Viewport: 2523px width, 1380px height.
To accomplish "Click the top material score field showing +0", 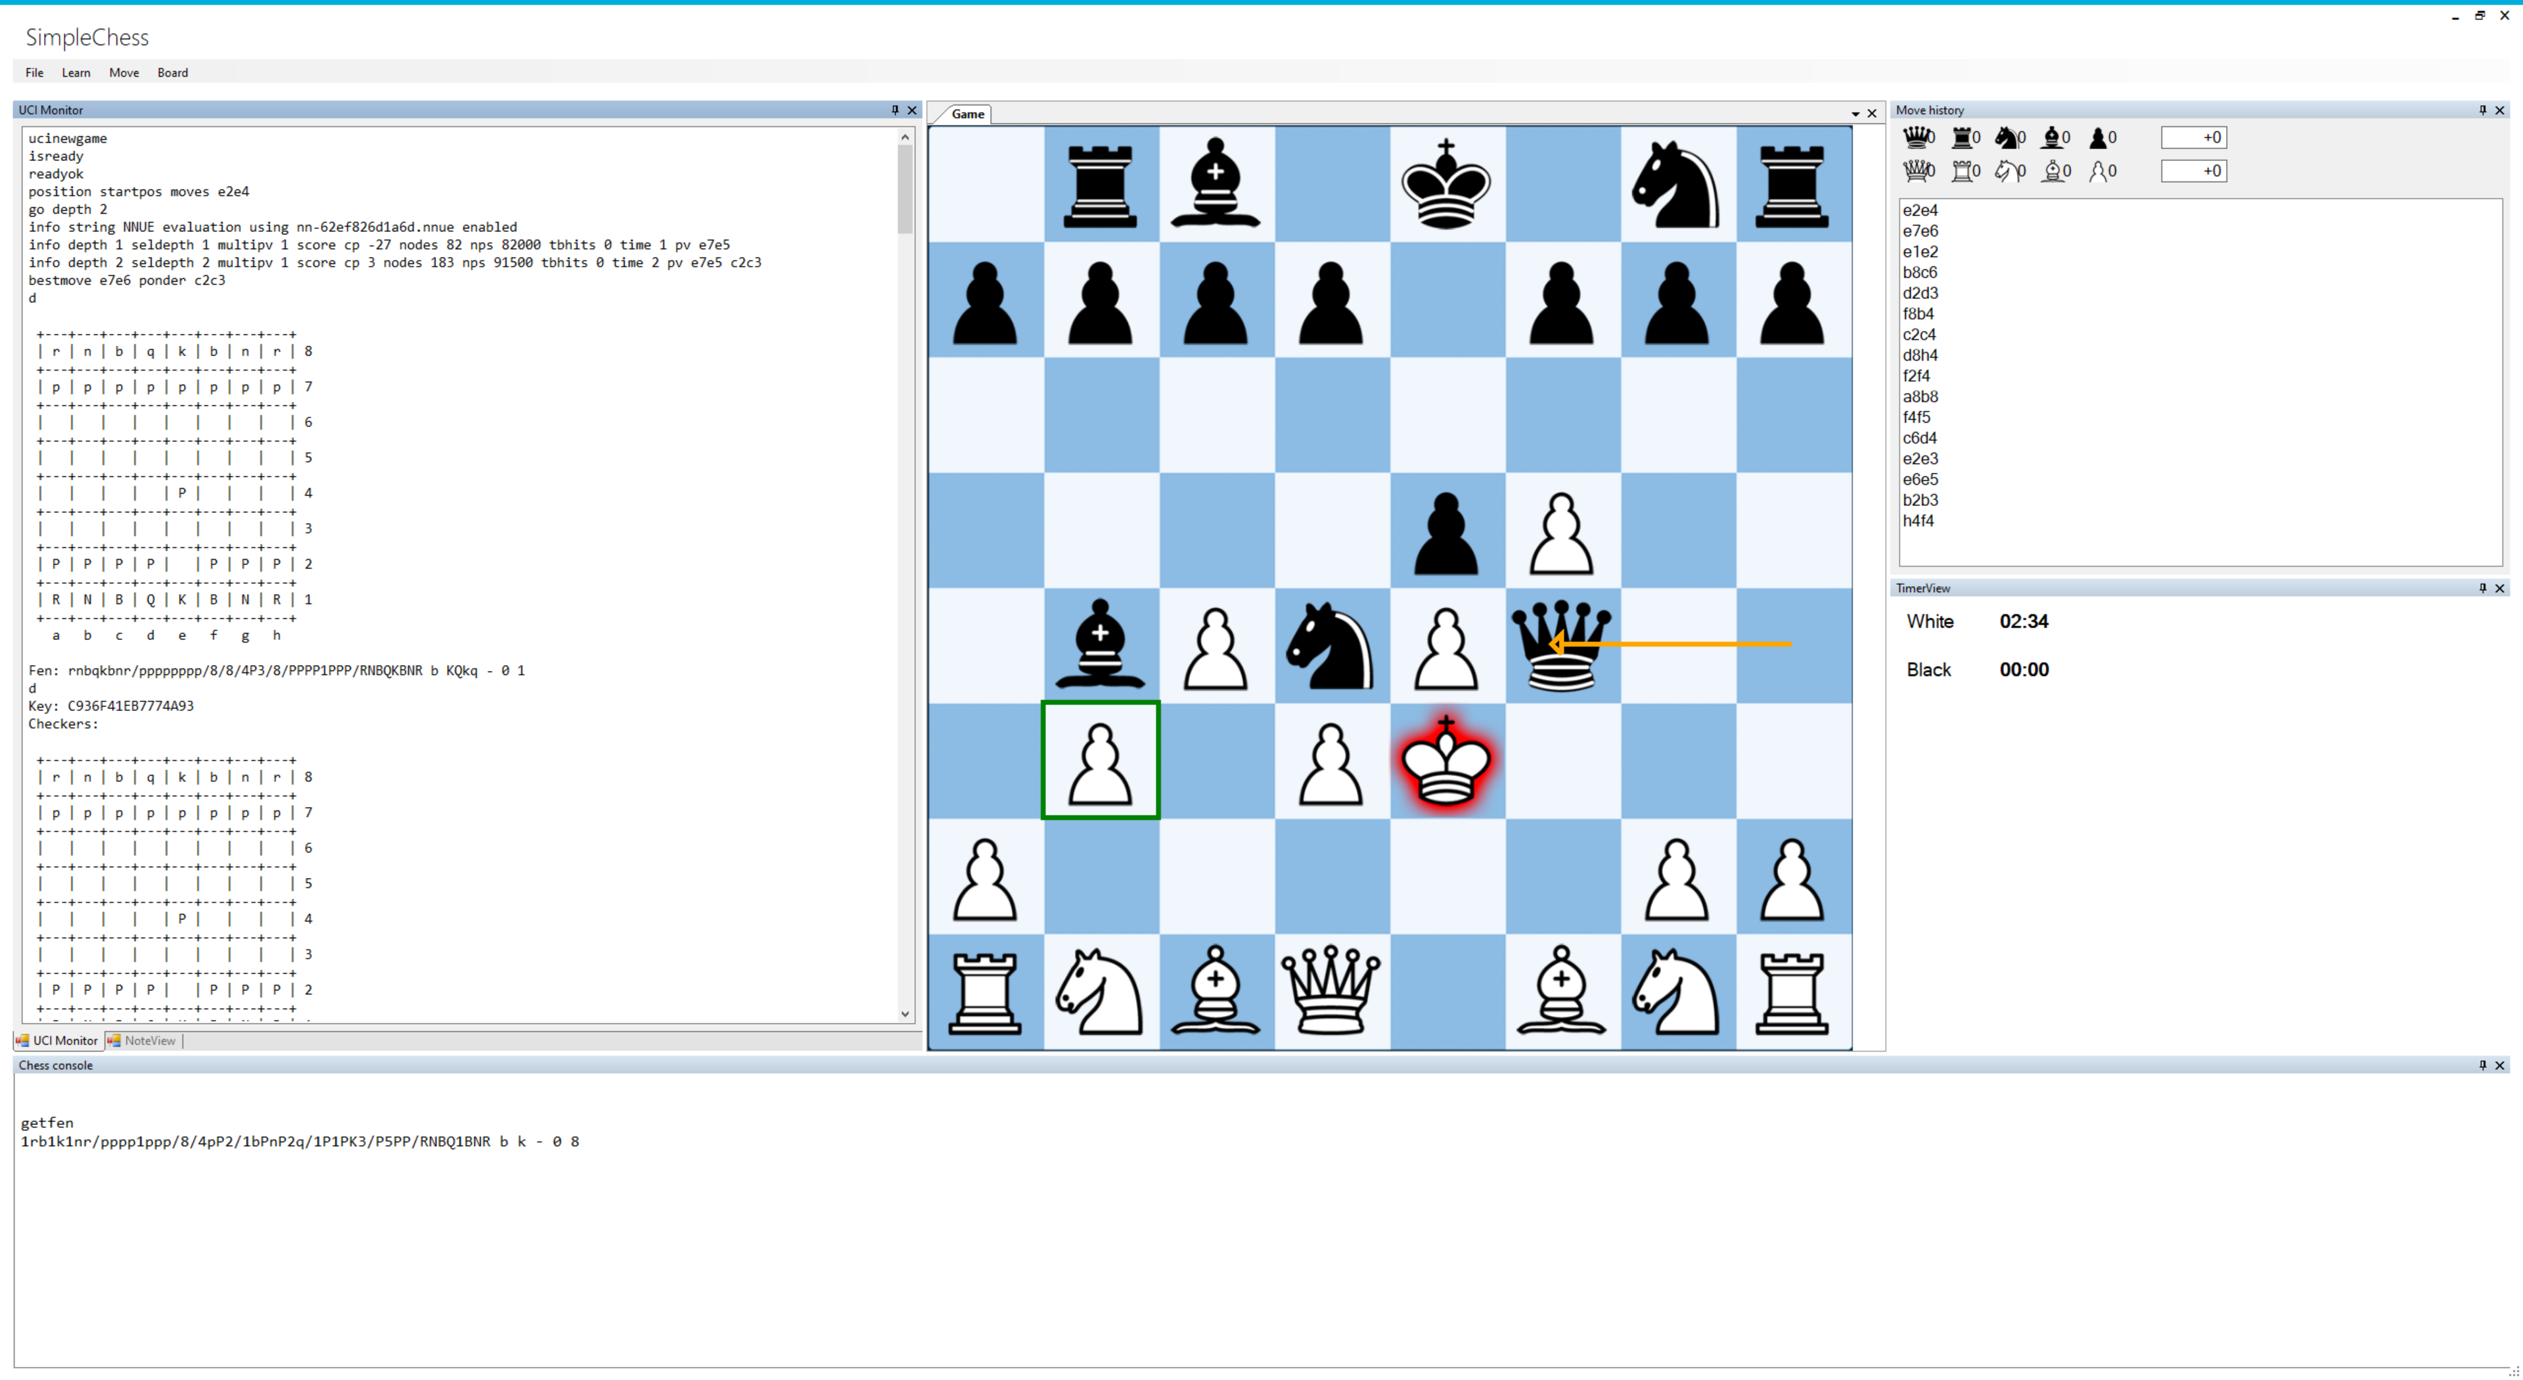I will coord(2193,137).
